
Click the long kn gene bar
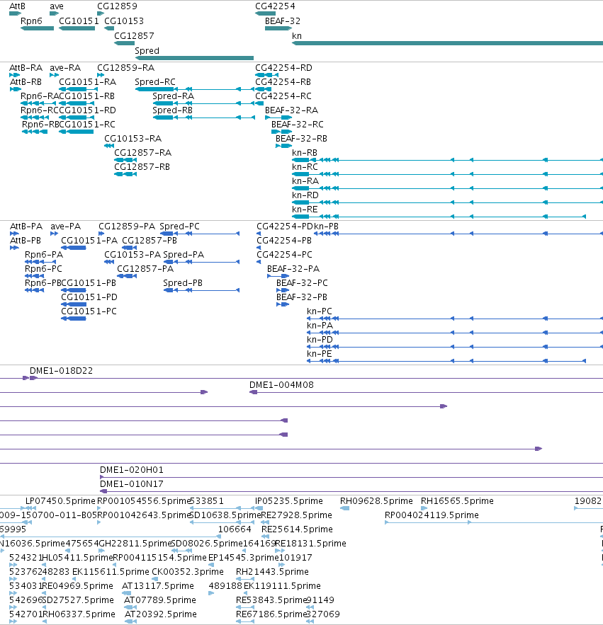point(447,43)
